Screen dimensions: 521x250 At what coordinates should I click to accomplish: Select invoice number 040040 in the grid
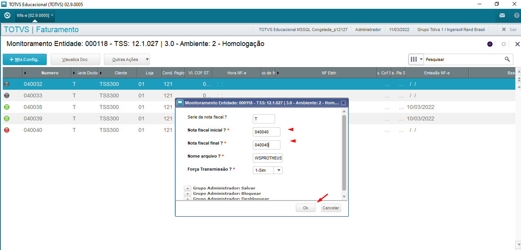click(x=33, y=130)
